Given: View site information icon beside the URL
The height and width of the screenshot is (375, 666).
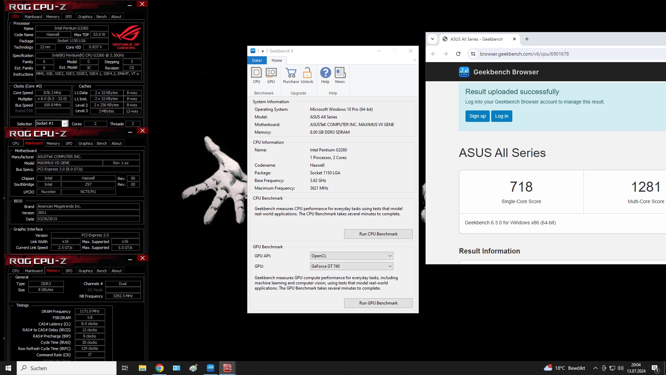Looking at the screenshot, I should pos(473,54).
